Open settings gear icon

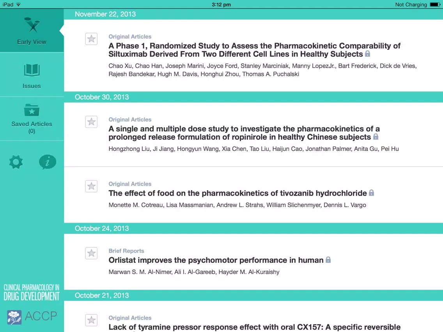tap(16, 162)
